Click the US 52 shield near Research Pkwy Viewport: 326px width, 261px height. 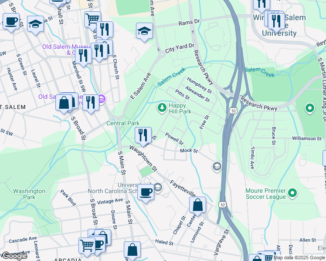(234, 111)
